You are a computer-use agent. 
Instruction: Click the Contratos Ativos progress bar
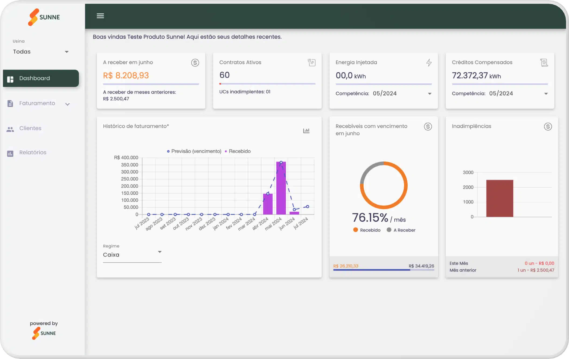[267, 84]
